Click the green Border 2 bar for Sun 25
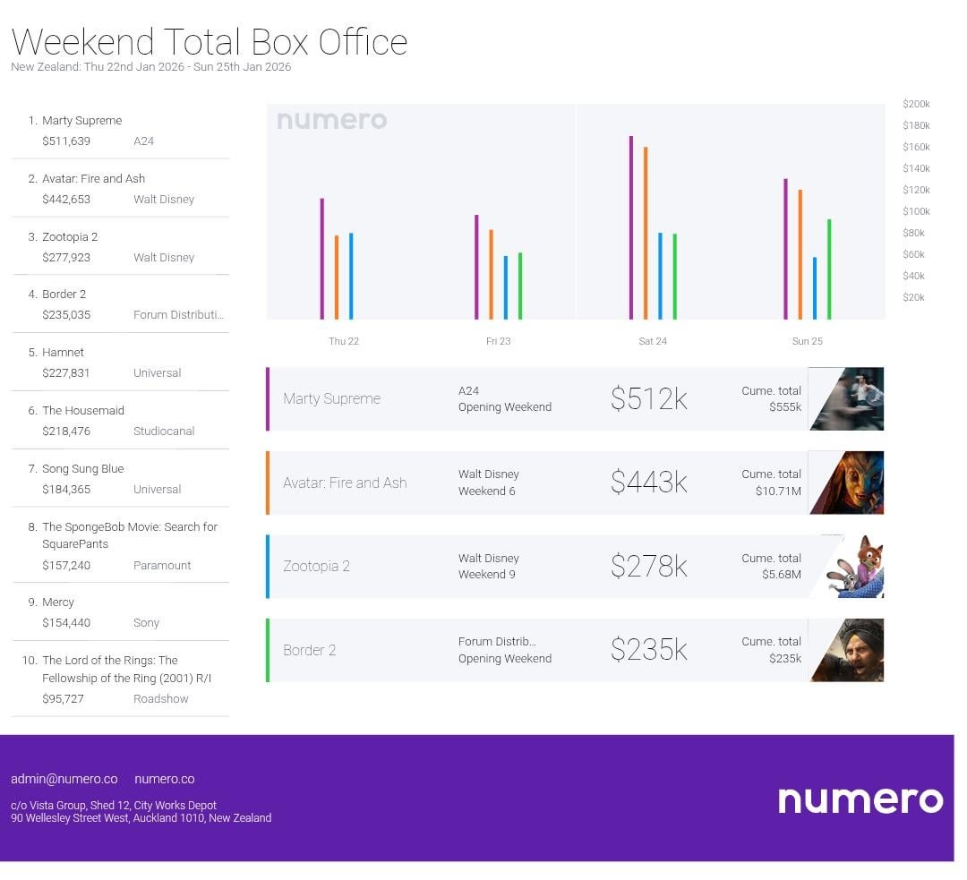 click(829, 269)
